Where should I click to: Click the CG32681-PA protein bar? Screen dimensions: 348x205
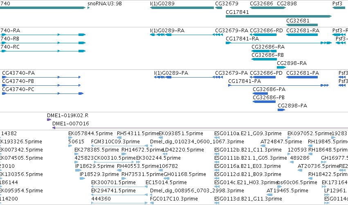pos(302,77)
